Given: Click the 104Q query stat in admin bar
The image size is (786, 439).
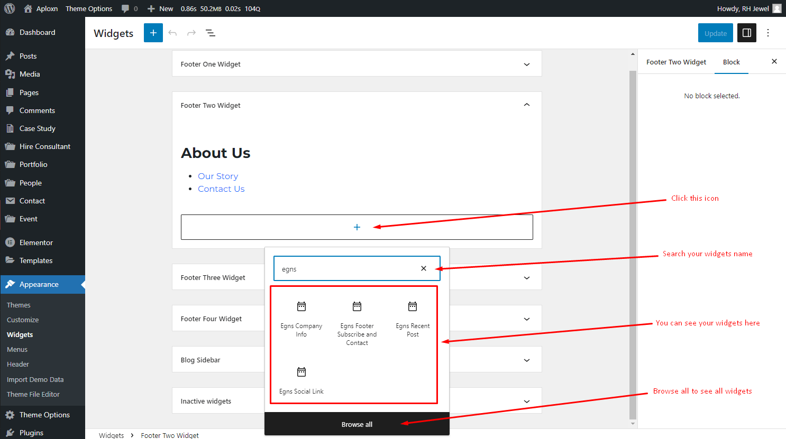Looking at the screenshot, I should [x=252, y=8].
